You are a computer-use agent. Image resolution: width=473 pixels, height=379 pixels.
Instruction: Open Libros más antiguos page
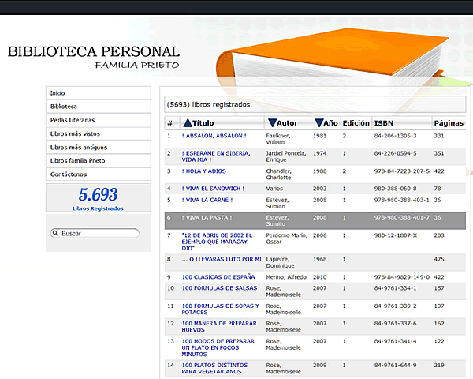tap(98, 147)
